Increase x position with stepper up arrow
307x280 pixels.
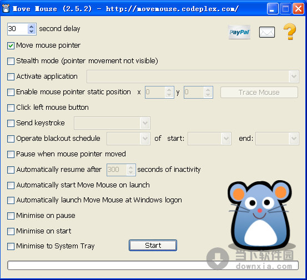tap(169, 90)
